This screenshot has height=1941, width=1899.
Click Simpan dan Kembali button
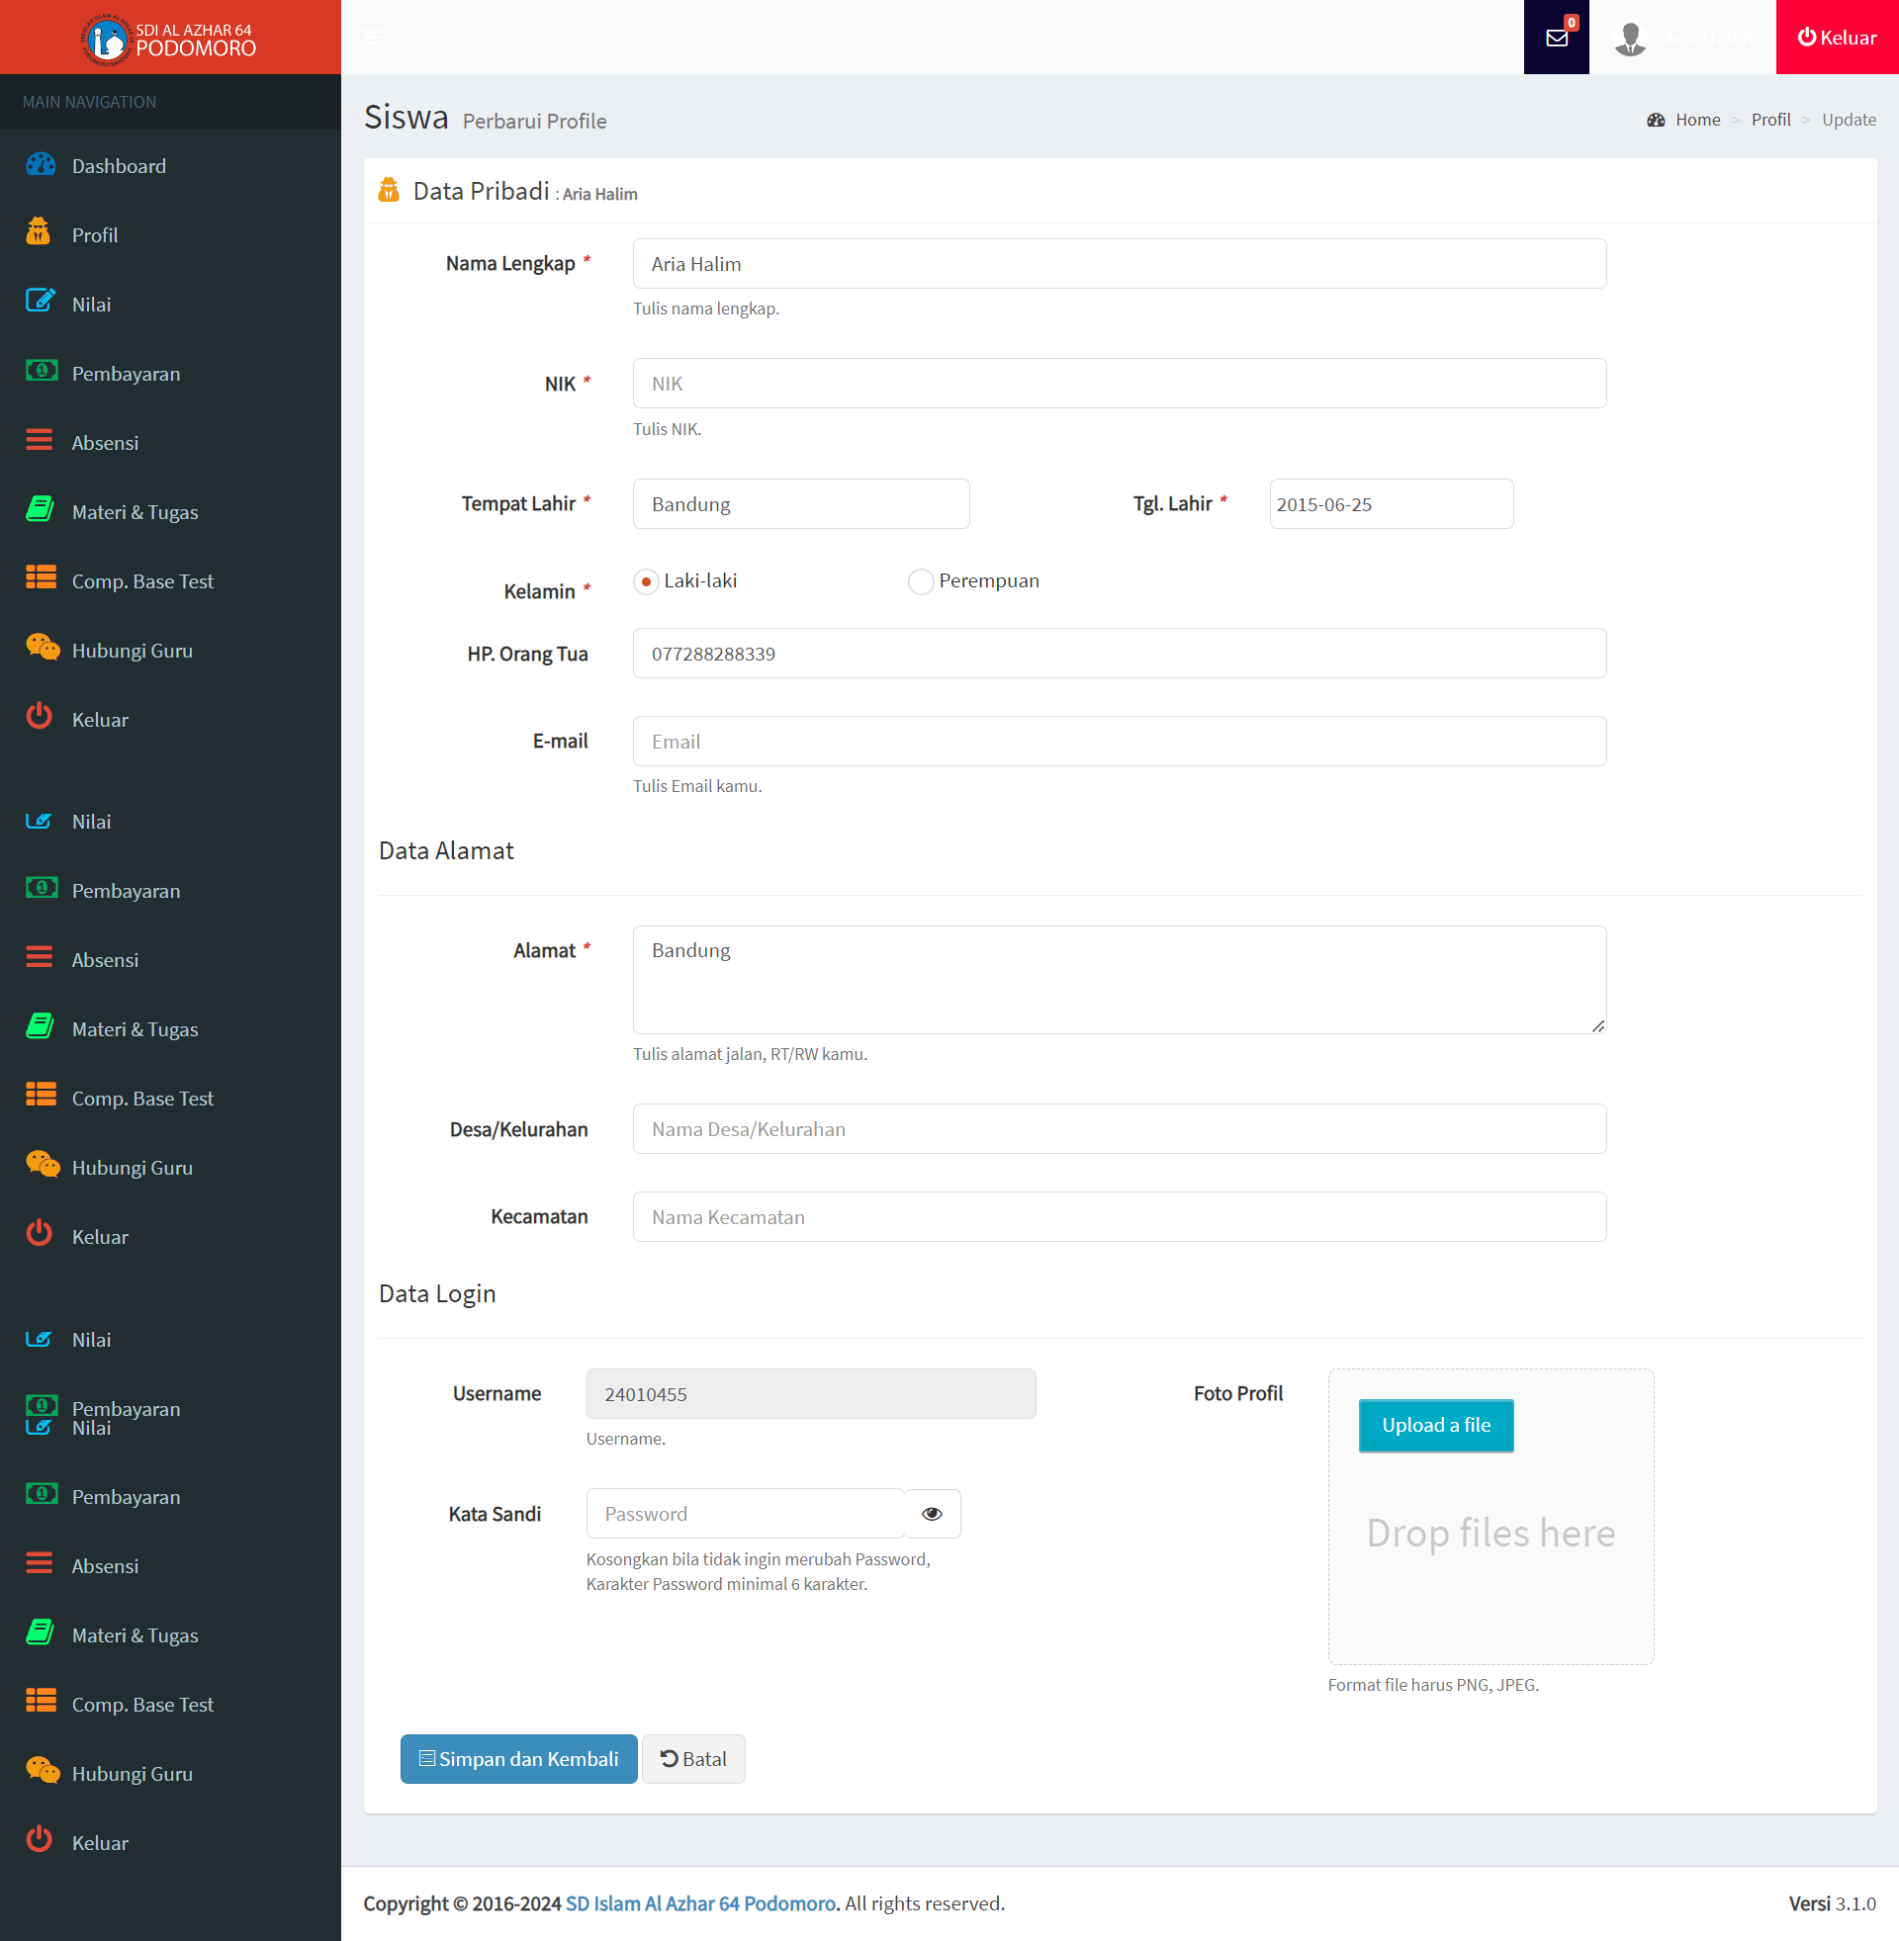click(518, 1758)
